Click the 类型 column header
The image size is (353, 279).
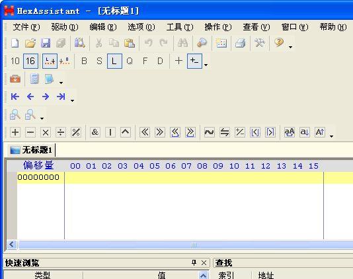point(43,275)
